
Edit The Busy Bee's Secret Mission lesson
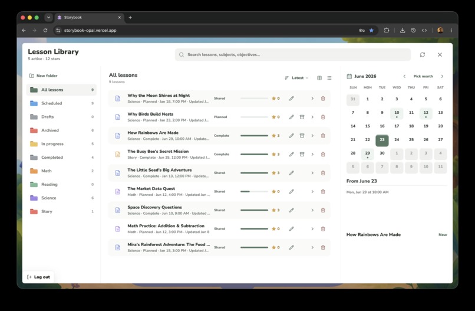[291, 154]
